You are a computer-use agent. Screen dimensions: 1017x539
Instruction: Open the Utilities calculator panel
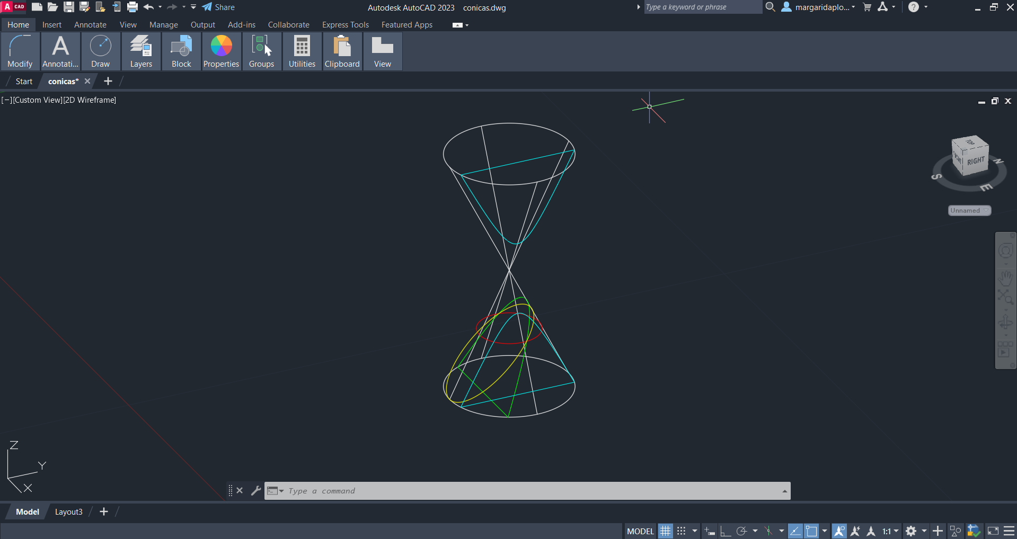(x=302, y=51)
